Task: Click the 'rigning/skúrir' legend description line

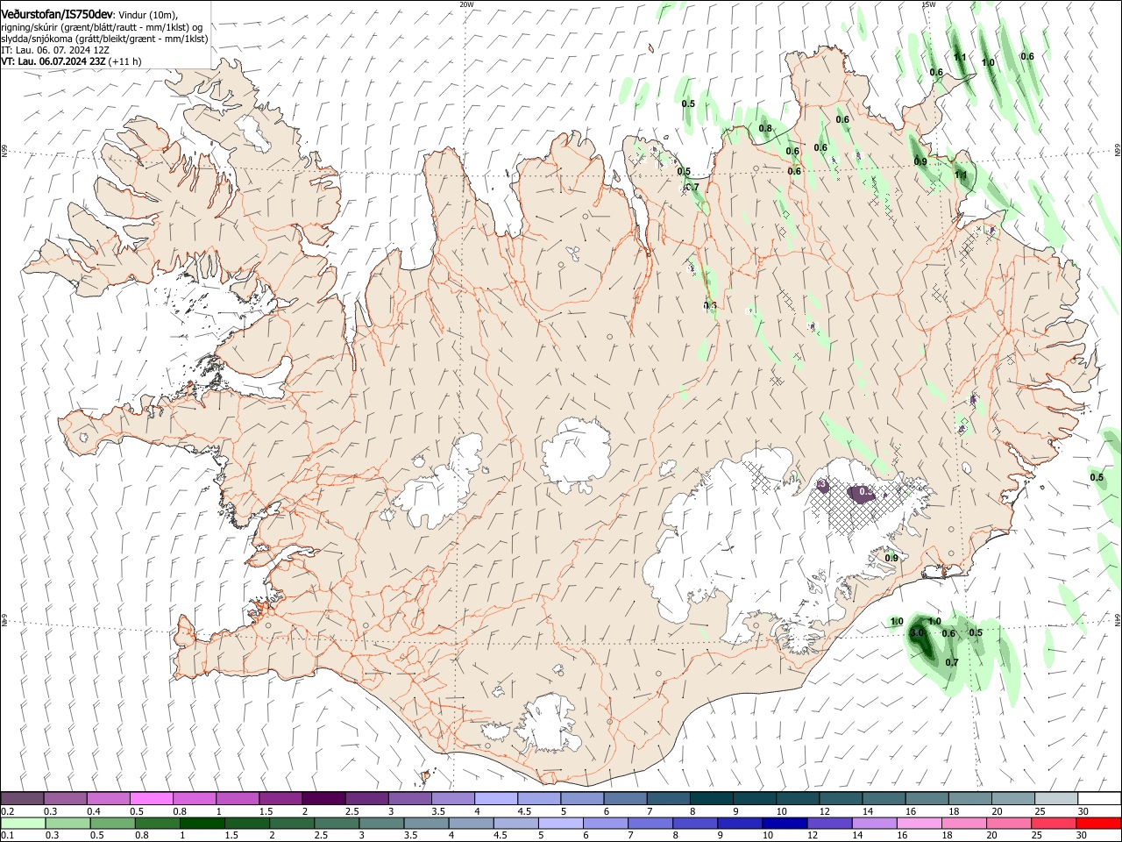Action: [x=102, y=27]
